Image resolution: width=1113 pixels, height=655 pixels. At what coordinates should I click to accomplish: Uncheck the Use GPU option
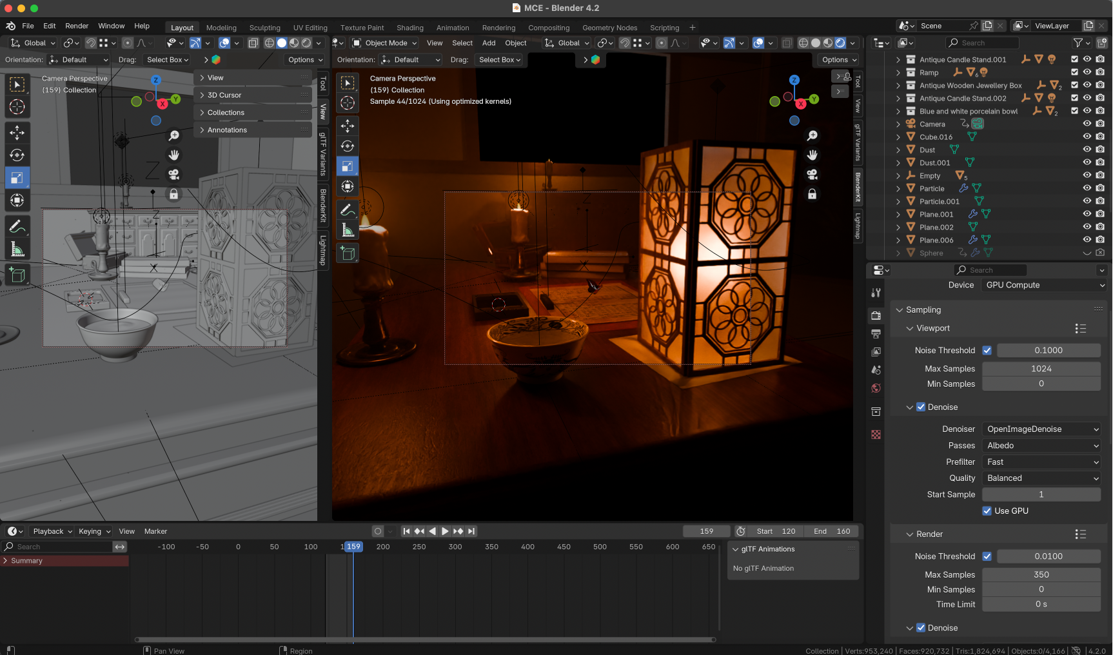point(987,511)
